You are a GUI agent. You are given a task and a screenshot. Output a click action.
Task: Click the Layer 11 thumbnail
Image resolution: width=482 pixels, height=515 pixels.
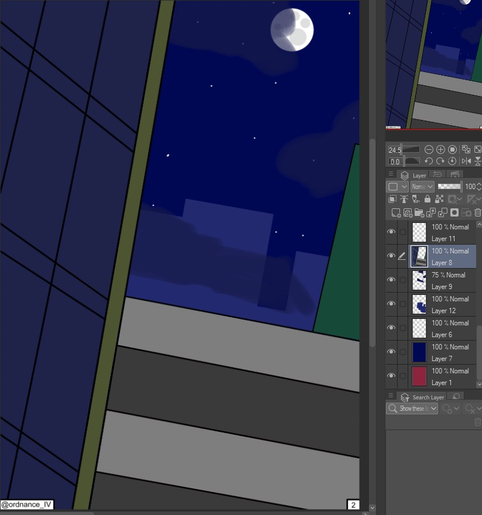click(x=419, y=232)
